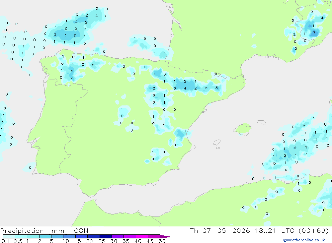332x243 pixels.
Task: Click the legend scale label '35'
Action: [x=126, y=241]
